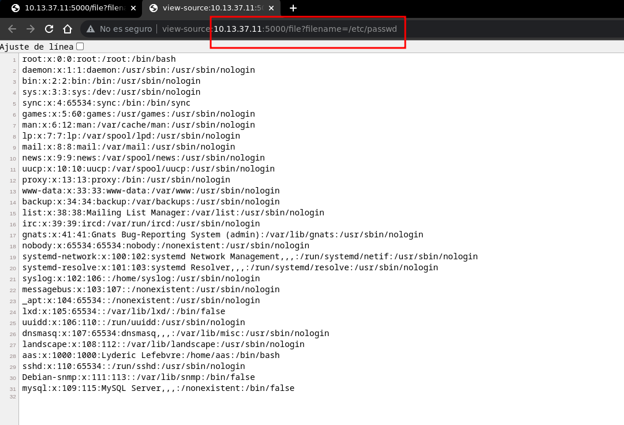The width and height of the screenshot is (624, 425).
Task: Click the 'lp:x:7:7:lp' line
Action: (131, 136)
